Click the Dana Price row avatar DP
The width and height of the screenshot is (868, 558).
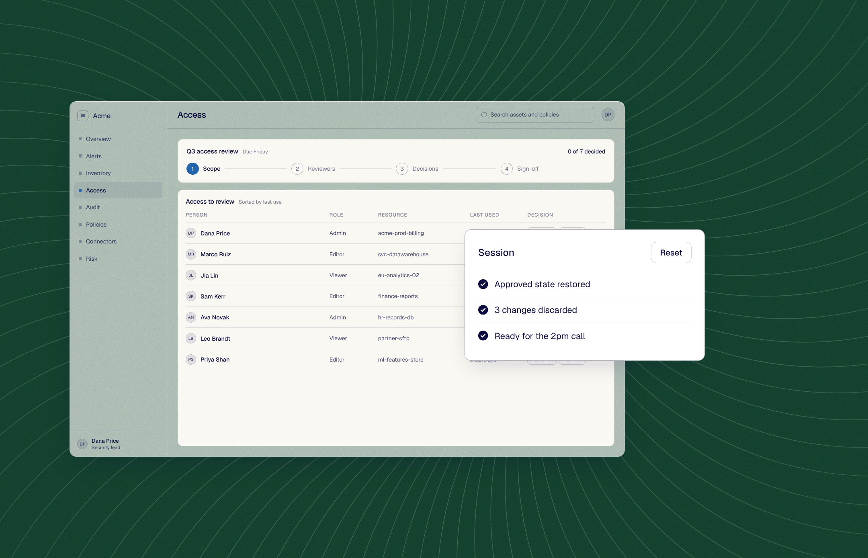coord(191,233)
